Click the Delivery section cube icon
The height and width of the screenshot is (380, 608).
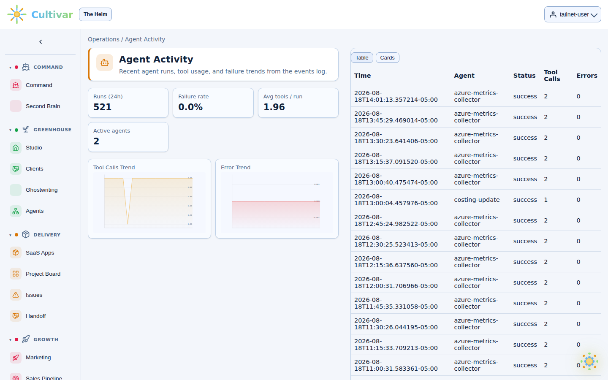26,234
